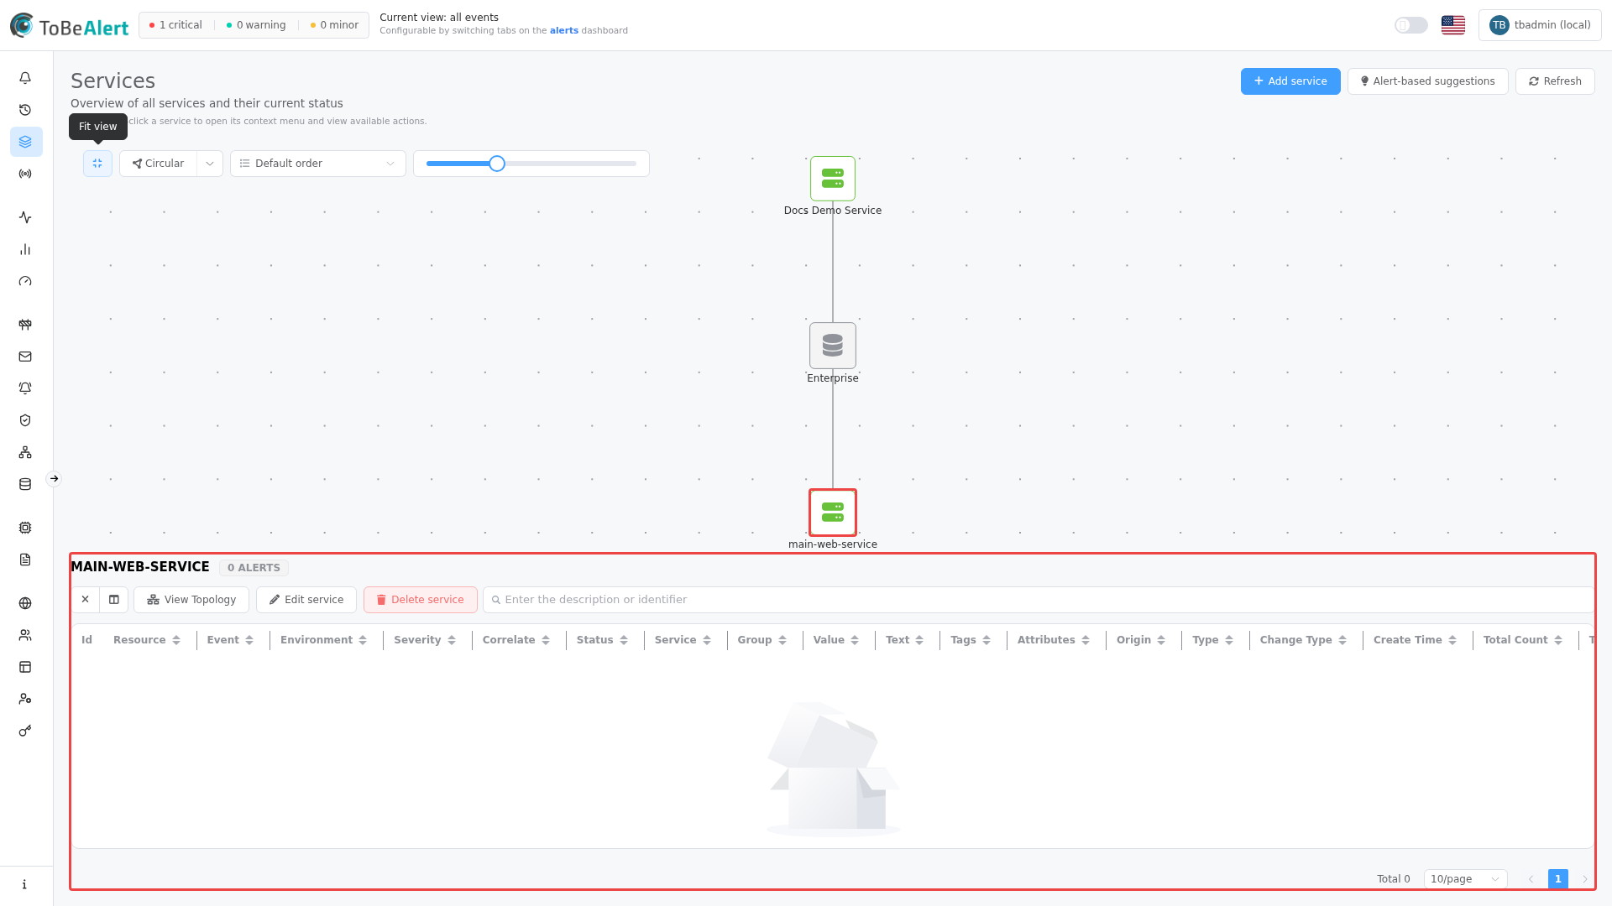
Task: Open the envelope mail icon in sidebar
Action: pyautogui.click(x=25, y=357)
